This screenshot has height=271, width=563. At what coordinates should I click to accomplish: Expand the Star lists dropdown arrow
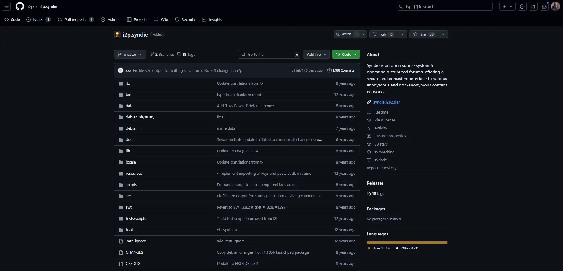tap(443, 34)
